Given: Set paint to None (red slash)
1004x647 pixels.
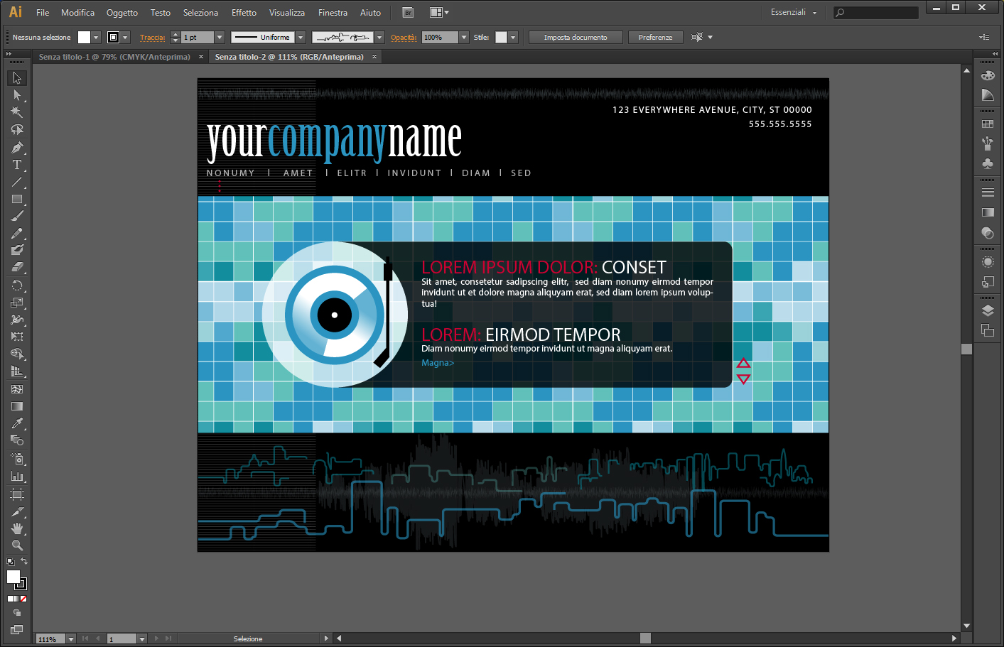Looking at the screenshot, I should pyautogui.click(x=23, y=599).
